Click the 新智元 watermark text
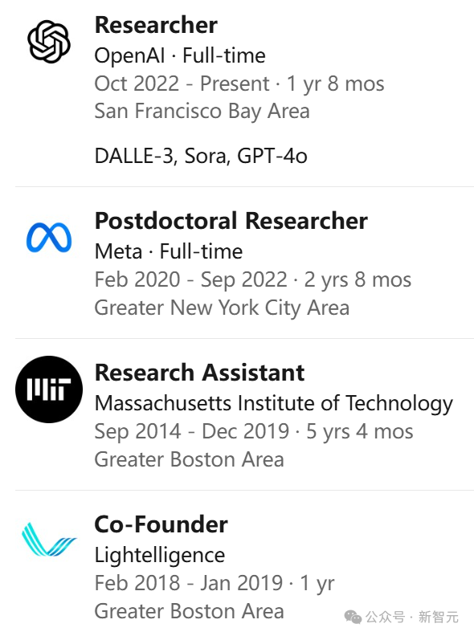 439,618
